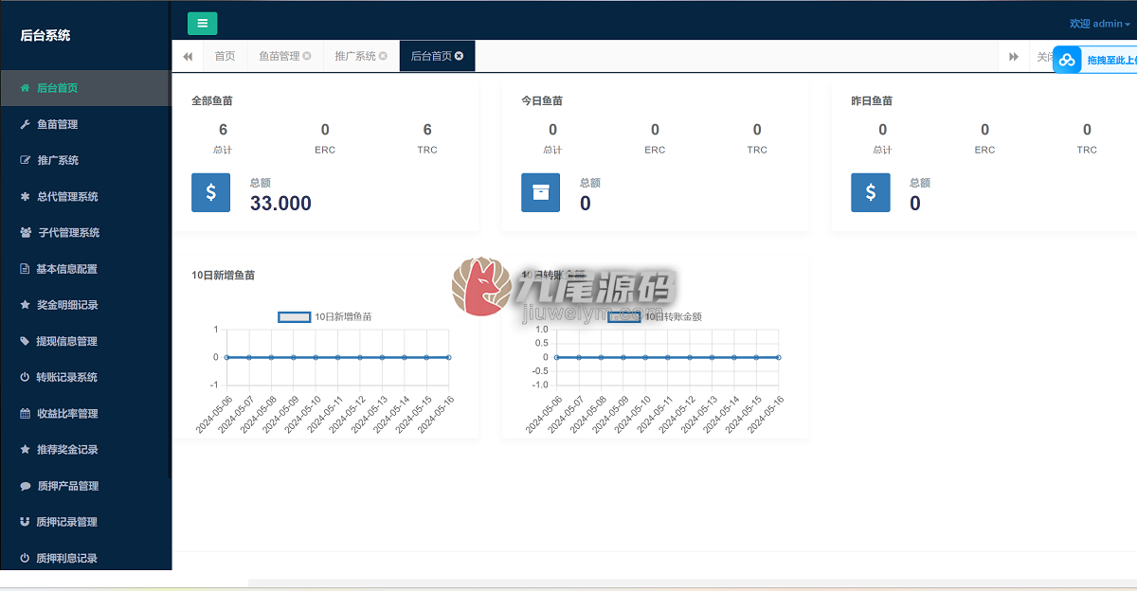
Task: Click the document icon beside 基本信息配置
Action: pyautogui.click(x=26, y=269)
